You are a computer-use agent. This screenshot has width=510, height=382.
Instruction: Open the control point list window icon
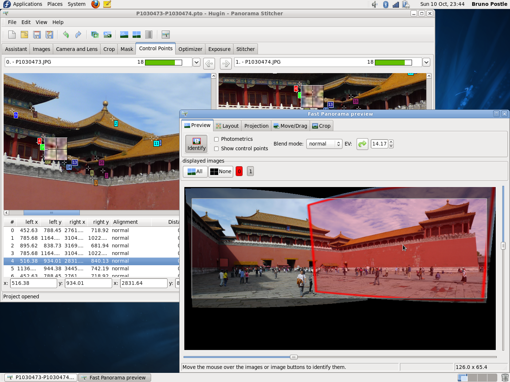(x=149, y=34)
